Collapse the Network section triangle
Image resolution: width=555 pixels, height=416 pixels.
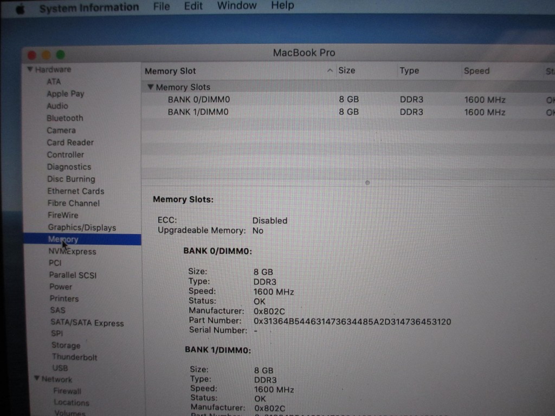37,379
